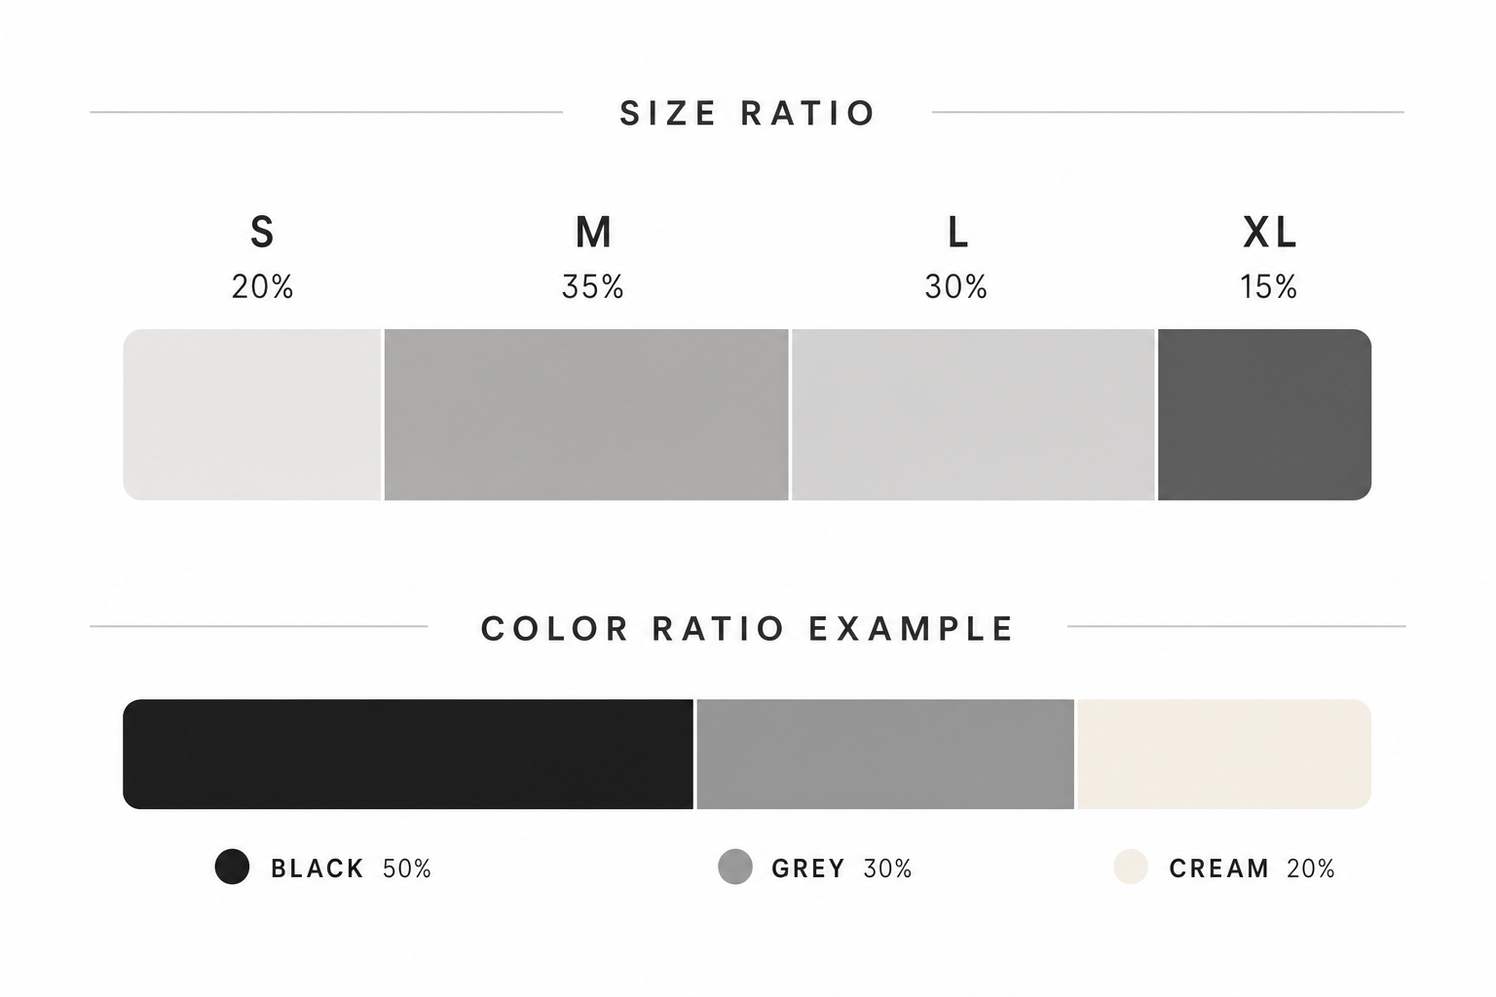
Task: Select the M size bar segment
Action: (586, 415)
